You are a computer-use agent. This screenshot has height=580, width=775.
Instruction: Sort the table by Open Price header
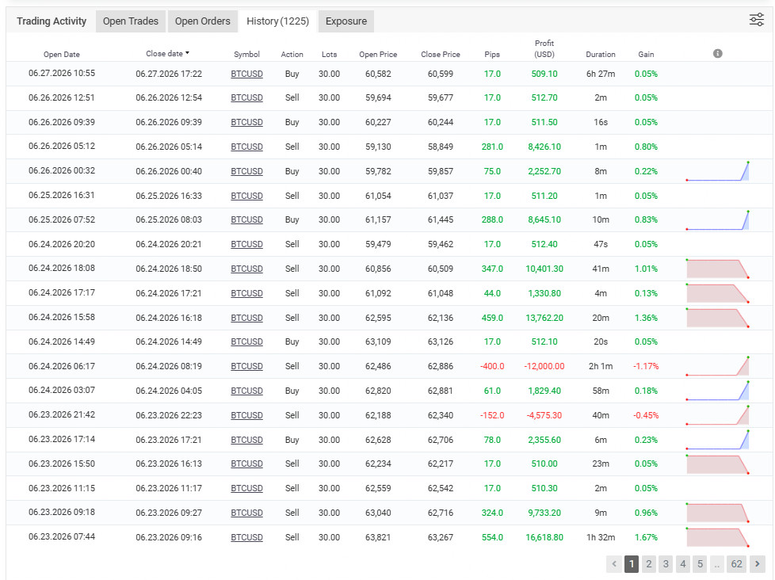[378, 55]
